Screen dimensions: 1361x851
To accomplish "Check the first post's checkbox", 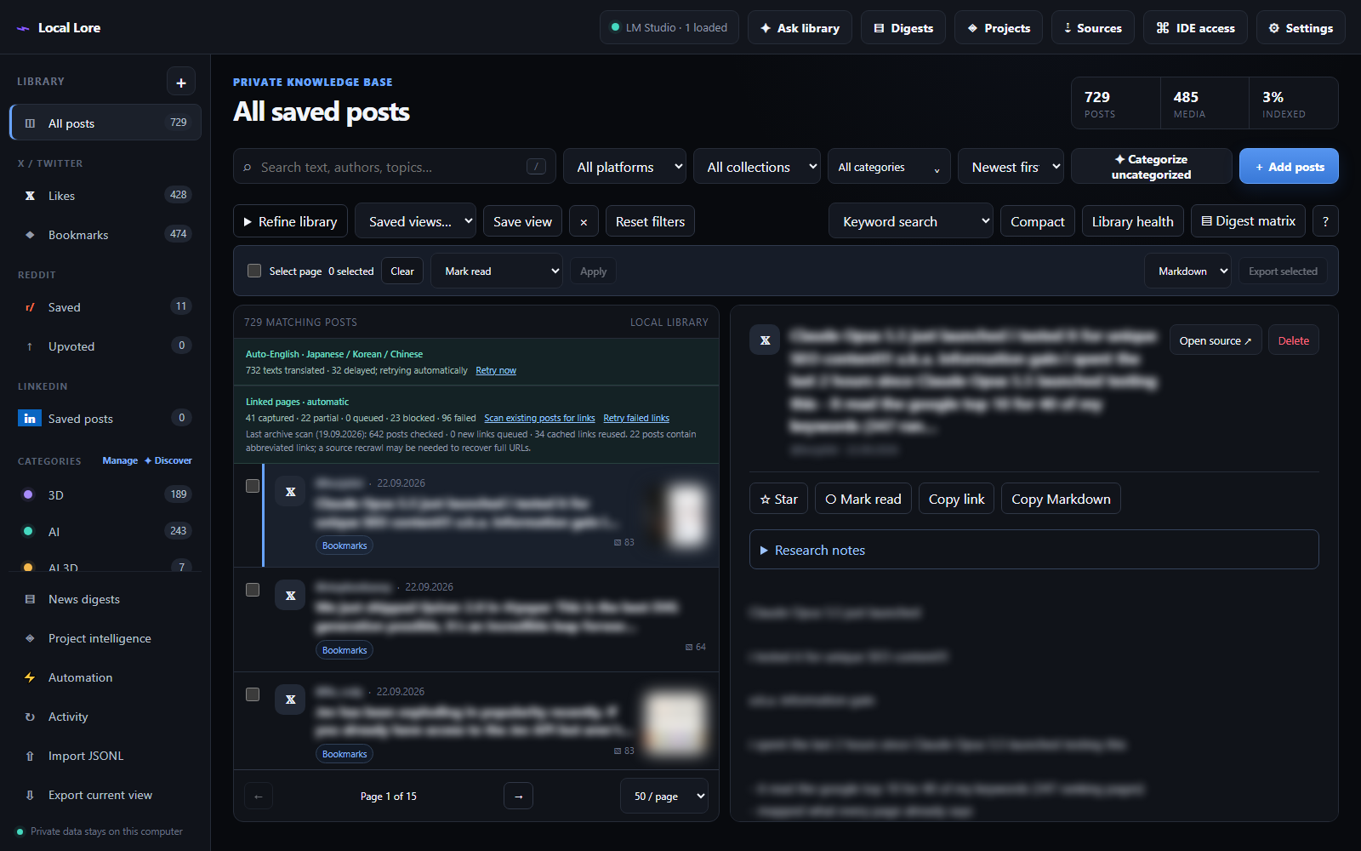I will point(253,486).
